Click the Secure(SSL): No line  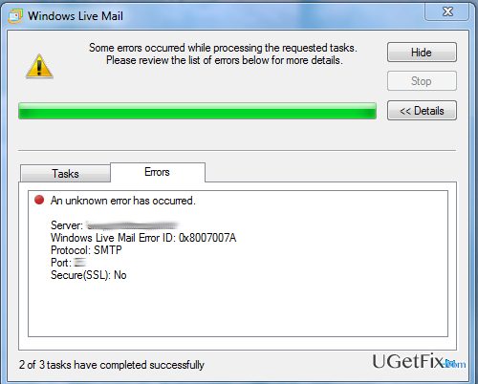coord(89,275)
